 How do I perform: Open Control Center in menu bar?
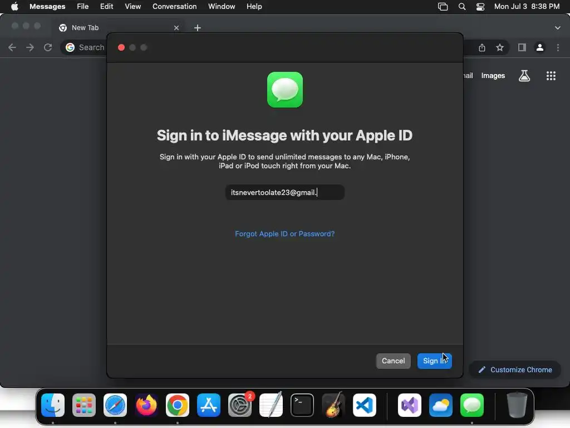click(x=480, y=7)
